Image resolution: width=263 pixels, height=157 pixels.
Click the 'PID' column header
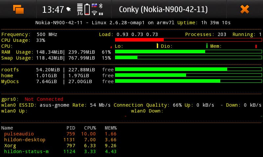coord(71,128)
